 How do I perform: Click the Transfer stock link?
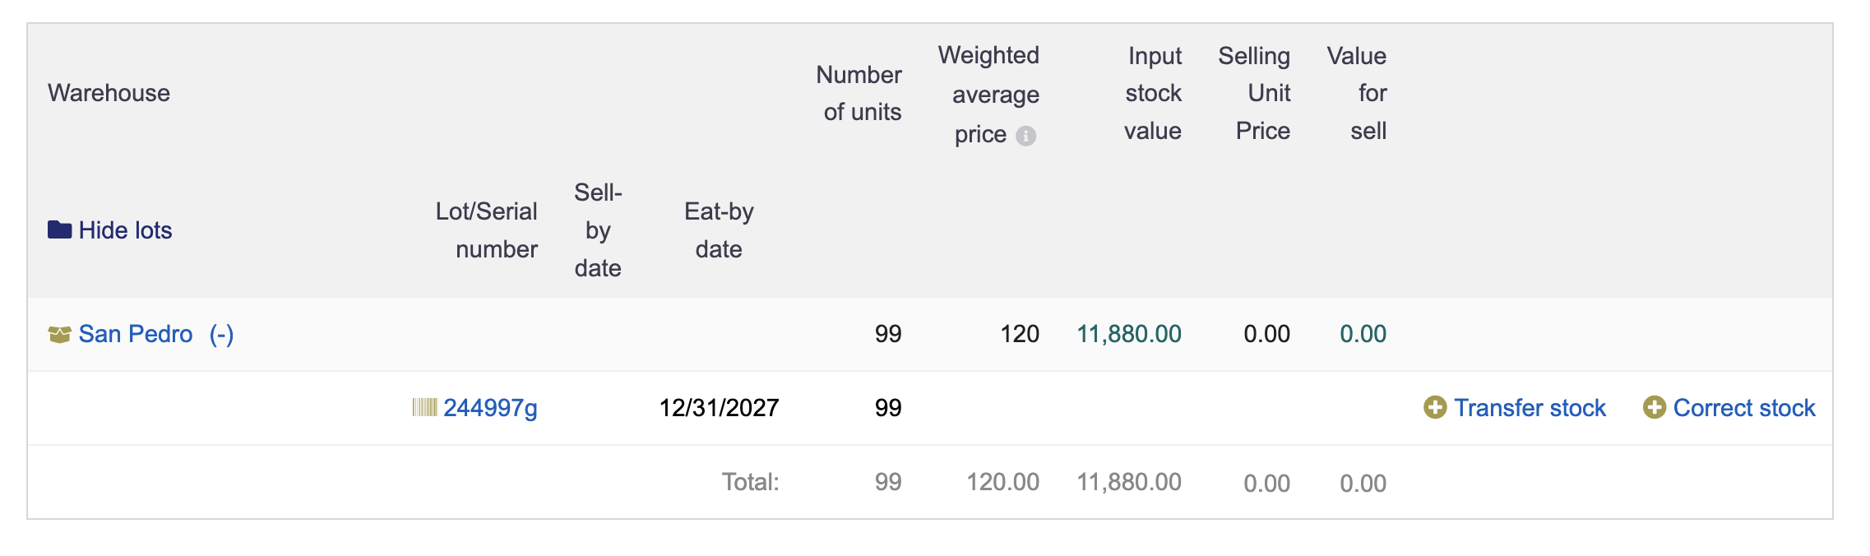pyautogui.click(x=1530, y=408)
